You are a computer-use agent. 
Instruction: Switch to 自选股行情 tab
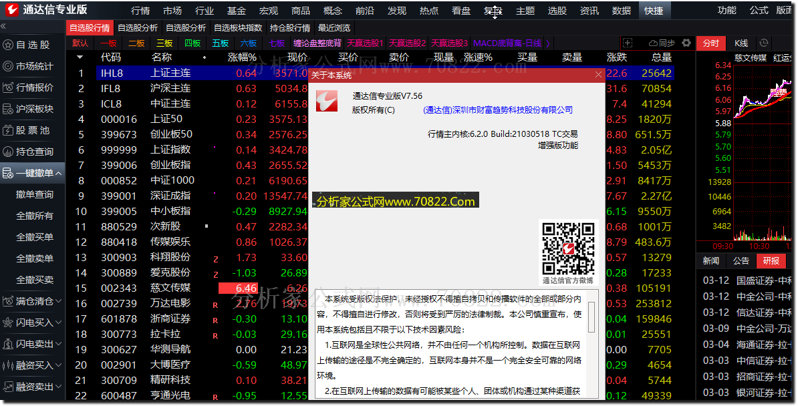(90, 27)
